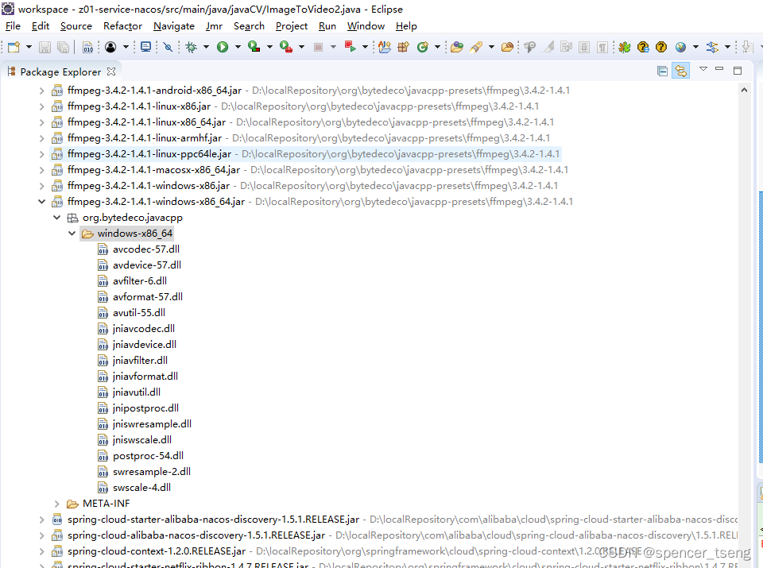Open the Refactor menu

[122, 25]
